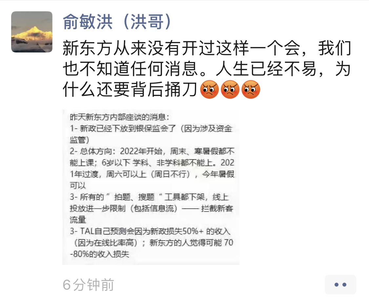Open the two-dot more options button
Viewport: 369px width, 303px height.
[x=340, y=285]
